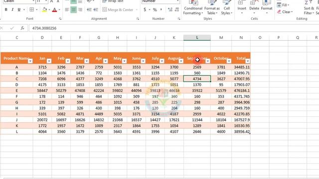319x179 pixels.
Task: Apply the red Font Color
Action: [54, 9]
